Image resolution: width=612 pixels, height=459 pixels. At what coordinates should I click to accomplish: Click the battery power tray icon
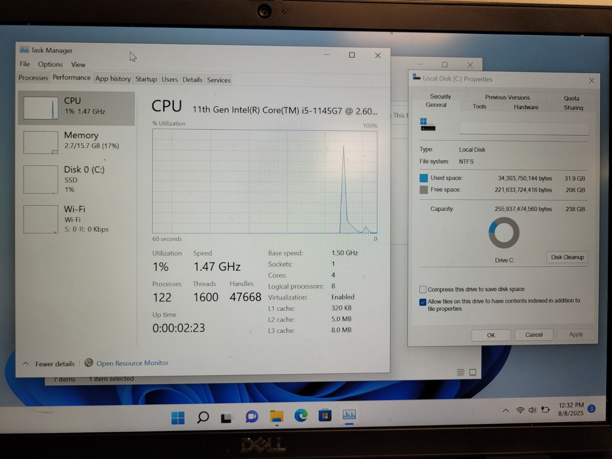(x=545, y=410)
